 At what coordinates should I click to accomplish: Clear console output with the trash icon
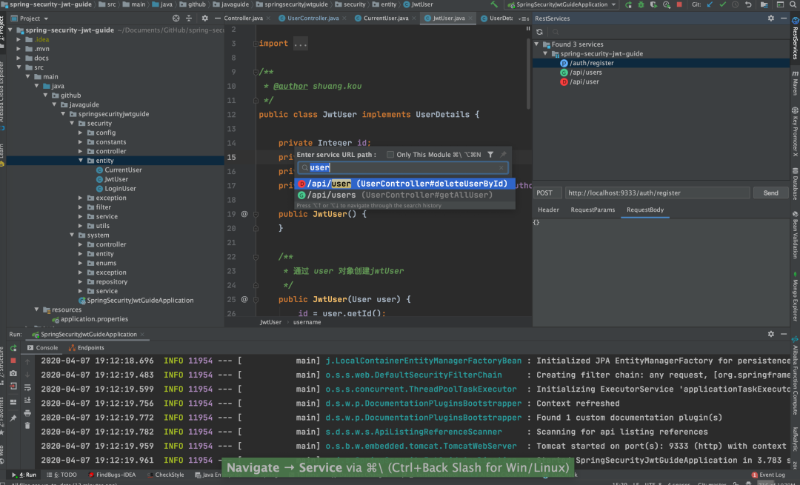27,426
